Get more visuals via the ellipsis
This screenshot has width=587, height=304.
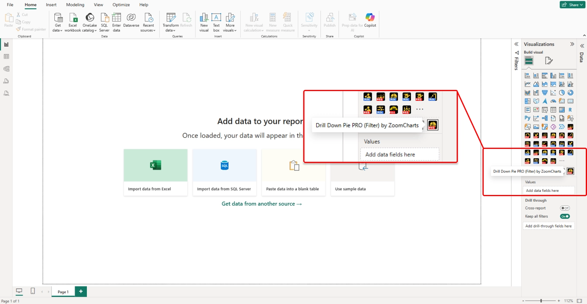point(562,161)
